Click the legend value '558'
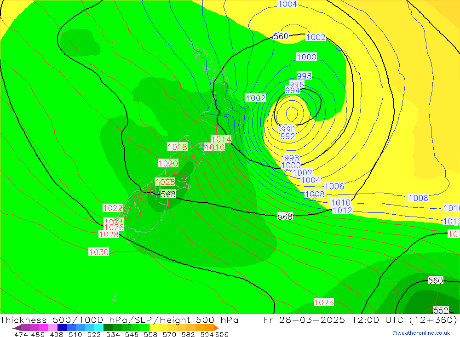 click(x=150, y=334)
